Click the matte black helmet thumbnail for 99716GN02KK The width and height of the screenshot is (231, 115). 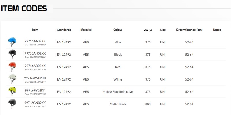(x=12, y=104)
